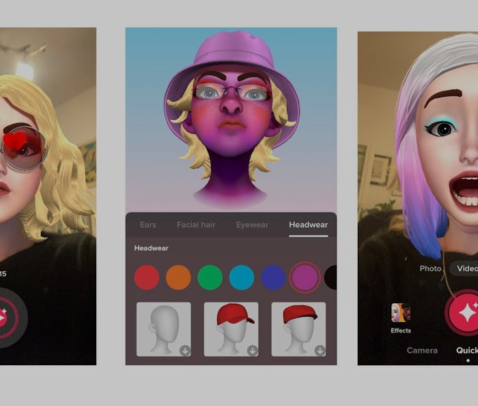This screenshot has width=478, height=406.
Task: Click download arrow on bare head thumbnail
Action: (x=185, y=350)
